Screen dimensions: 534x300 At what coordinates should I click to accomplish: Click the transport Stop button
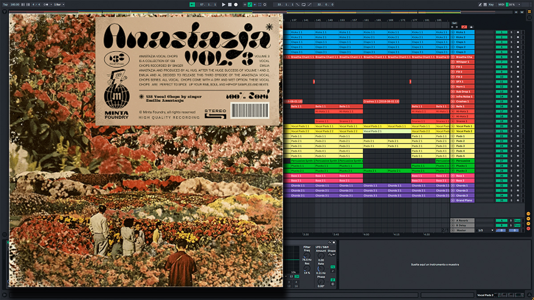click(230, 4)
